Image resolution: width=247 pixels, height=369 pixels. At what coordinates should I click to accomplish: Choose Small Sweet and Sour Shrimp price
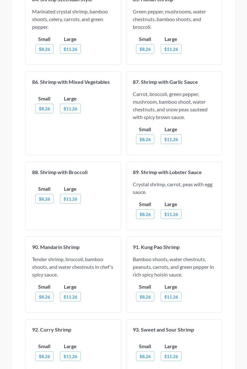145,356
